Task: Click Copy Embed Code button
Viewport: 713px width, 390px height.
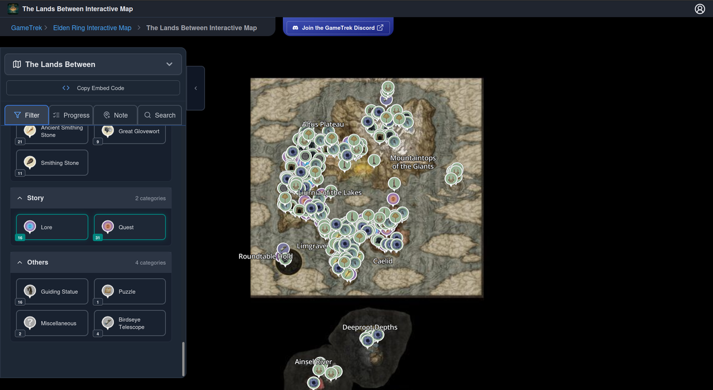Action: click(93, 88)
